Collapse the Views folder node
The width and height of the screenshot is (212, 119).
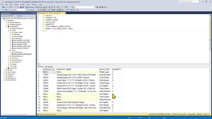click(9, 50)
